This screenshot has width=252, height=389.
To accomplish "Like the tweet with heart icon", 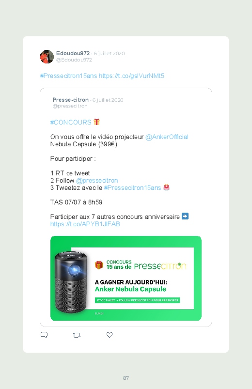I will [110, 335].
